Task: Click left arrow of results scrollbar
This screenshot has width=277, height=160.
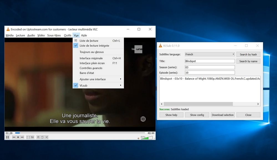Action: pos(162,104)
